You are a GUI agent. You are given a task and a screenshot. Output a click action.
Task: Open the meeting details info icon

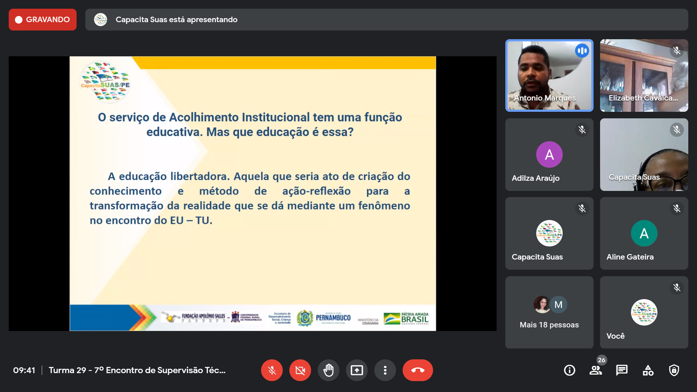click(x=569, y=370)
